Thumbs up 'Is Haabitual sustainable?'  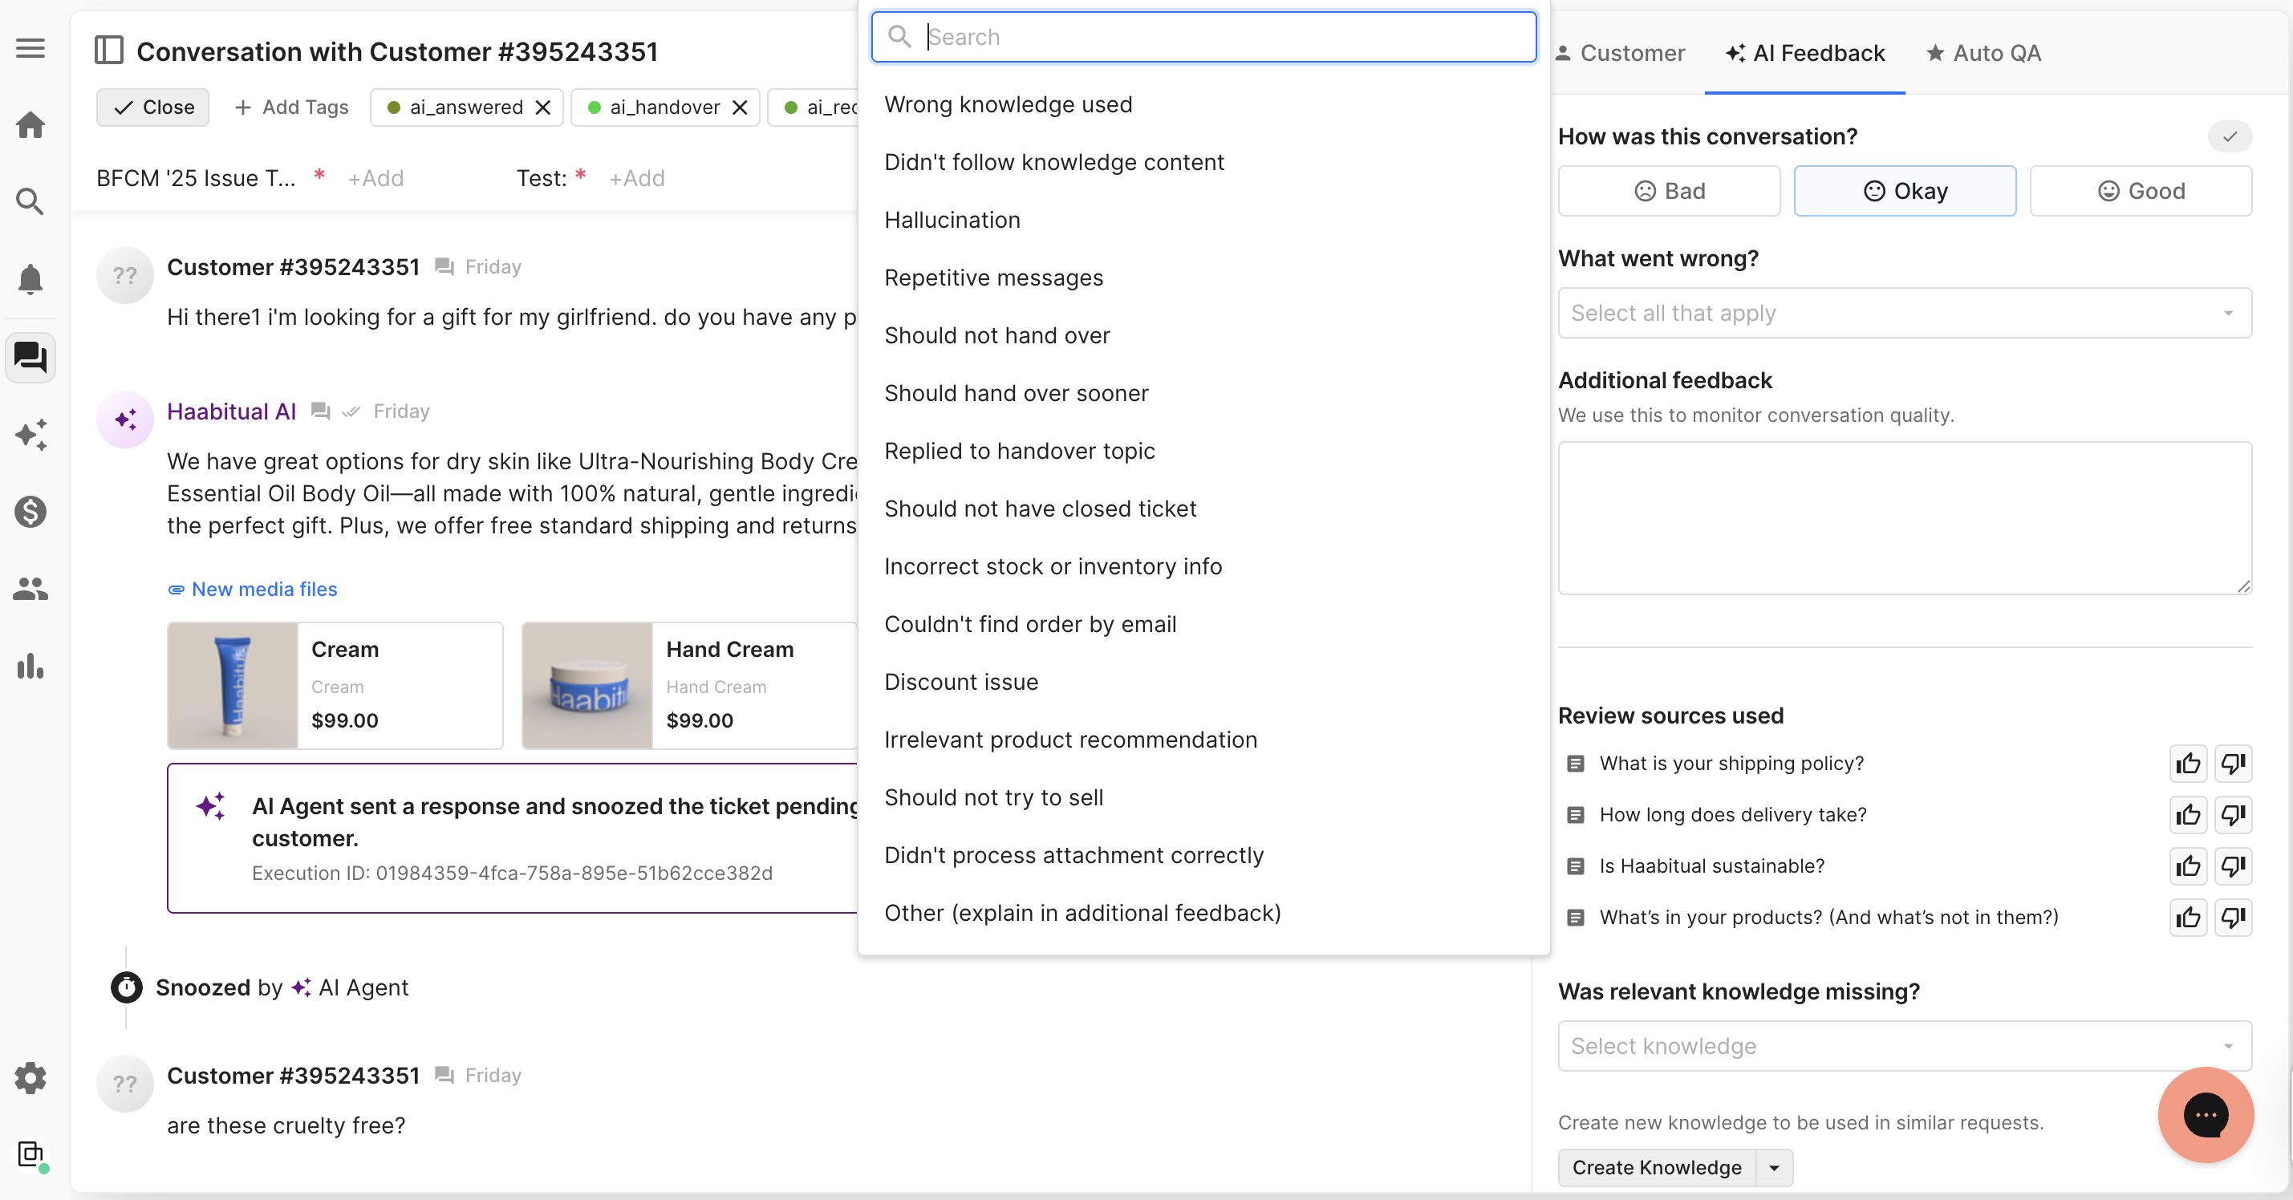pyautogui.click(x=2188, y=866)
